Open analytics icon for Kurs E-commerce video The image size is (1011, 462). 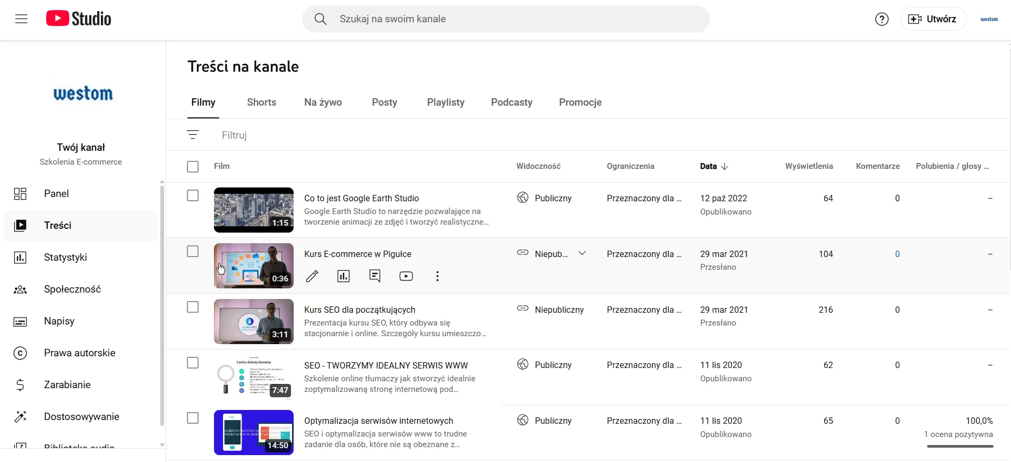pyautogui.click(x=344, y=276)
